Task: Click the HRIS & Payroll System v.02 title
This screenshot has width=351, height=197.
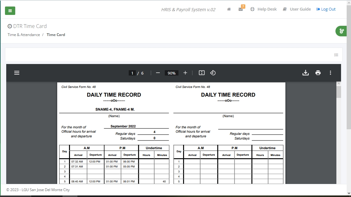Action: [x=188, y=10]
